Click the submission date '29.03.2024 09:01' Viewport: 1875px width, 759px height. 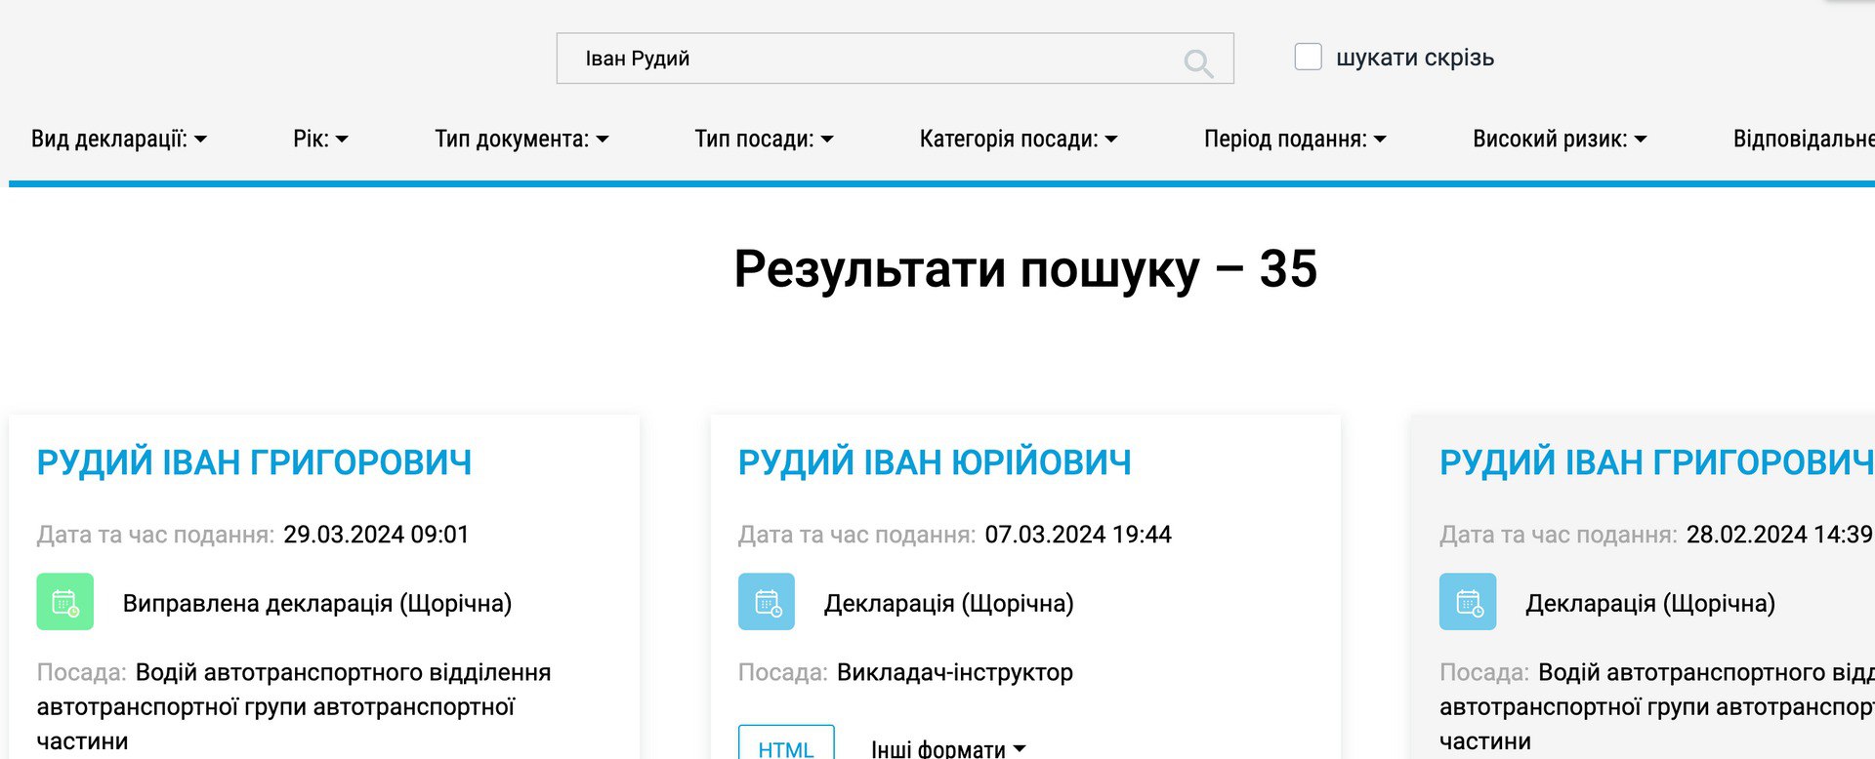tap(376, 535)
